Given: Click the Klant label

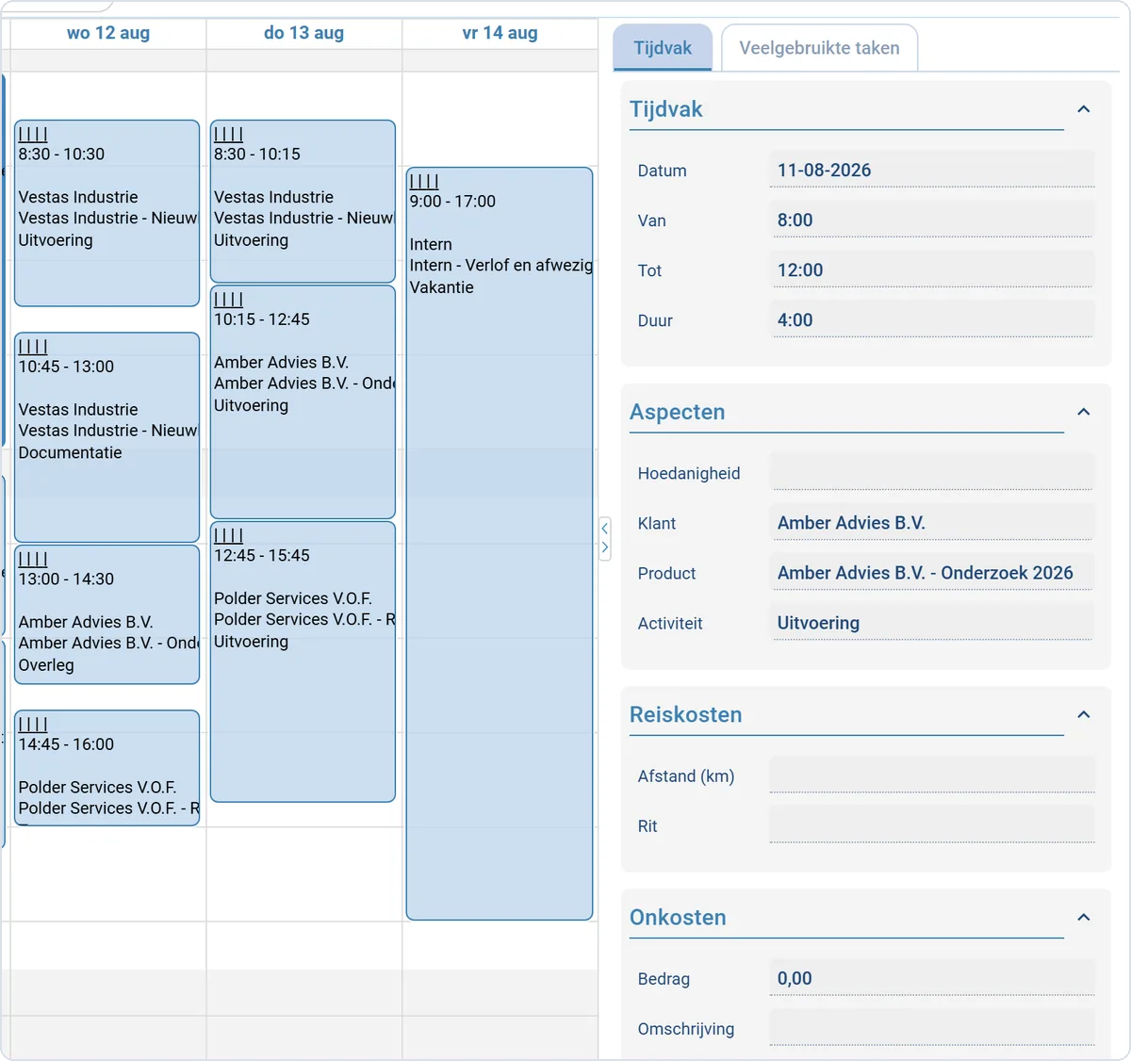Looking at the screenshot, I should (x=657, y=523).
